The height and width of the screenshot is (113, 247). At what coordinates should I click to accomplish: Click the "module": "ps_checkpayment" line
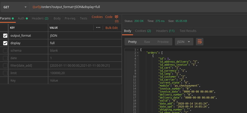point(179,86)
